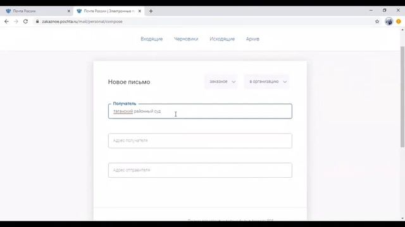
Task: Bookmark this page with the star icon
Action: point(377,21)
